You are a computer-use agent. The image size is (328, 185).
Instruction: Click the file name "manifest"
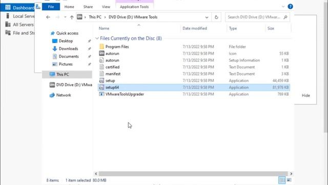[113, 74]
